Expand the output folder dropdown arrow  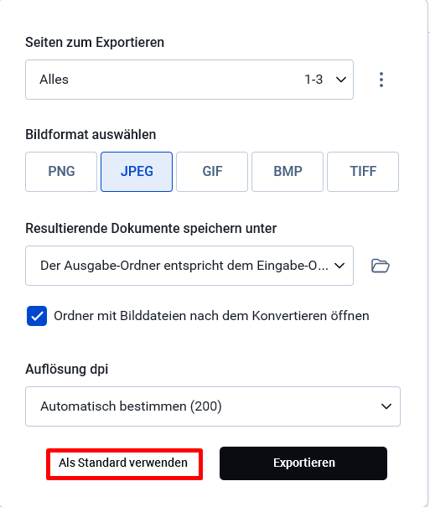pos(339,266)
